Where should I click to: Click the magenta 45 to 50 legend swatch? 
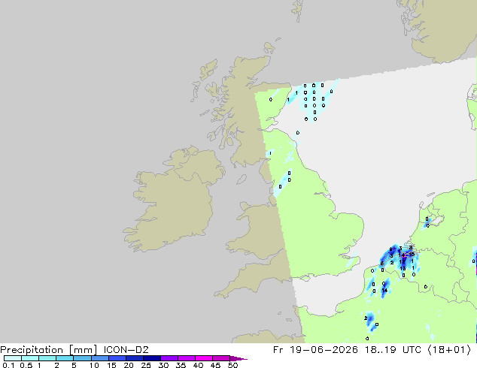[221, 358]
